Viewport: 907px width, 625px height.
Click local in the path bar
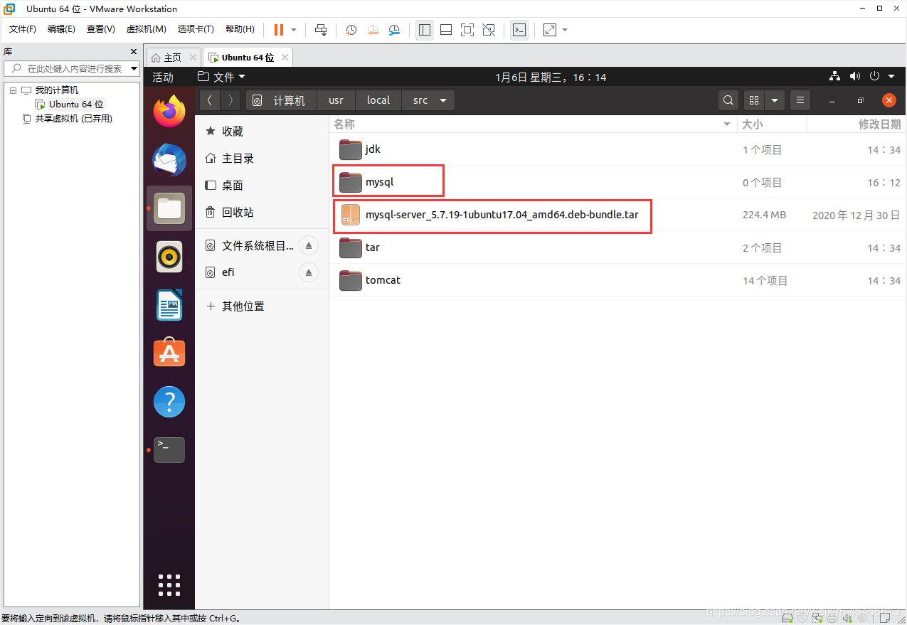(378, 100)
